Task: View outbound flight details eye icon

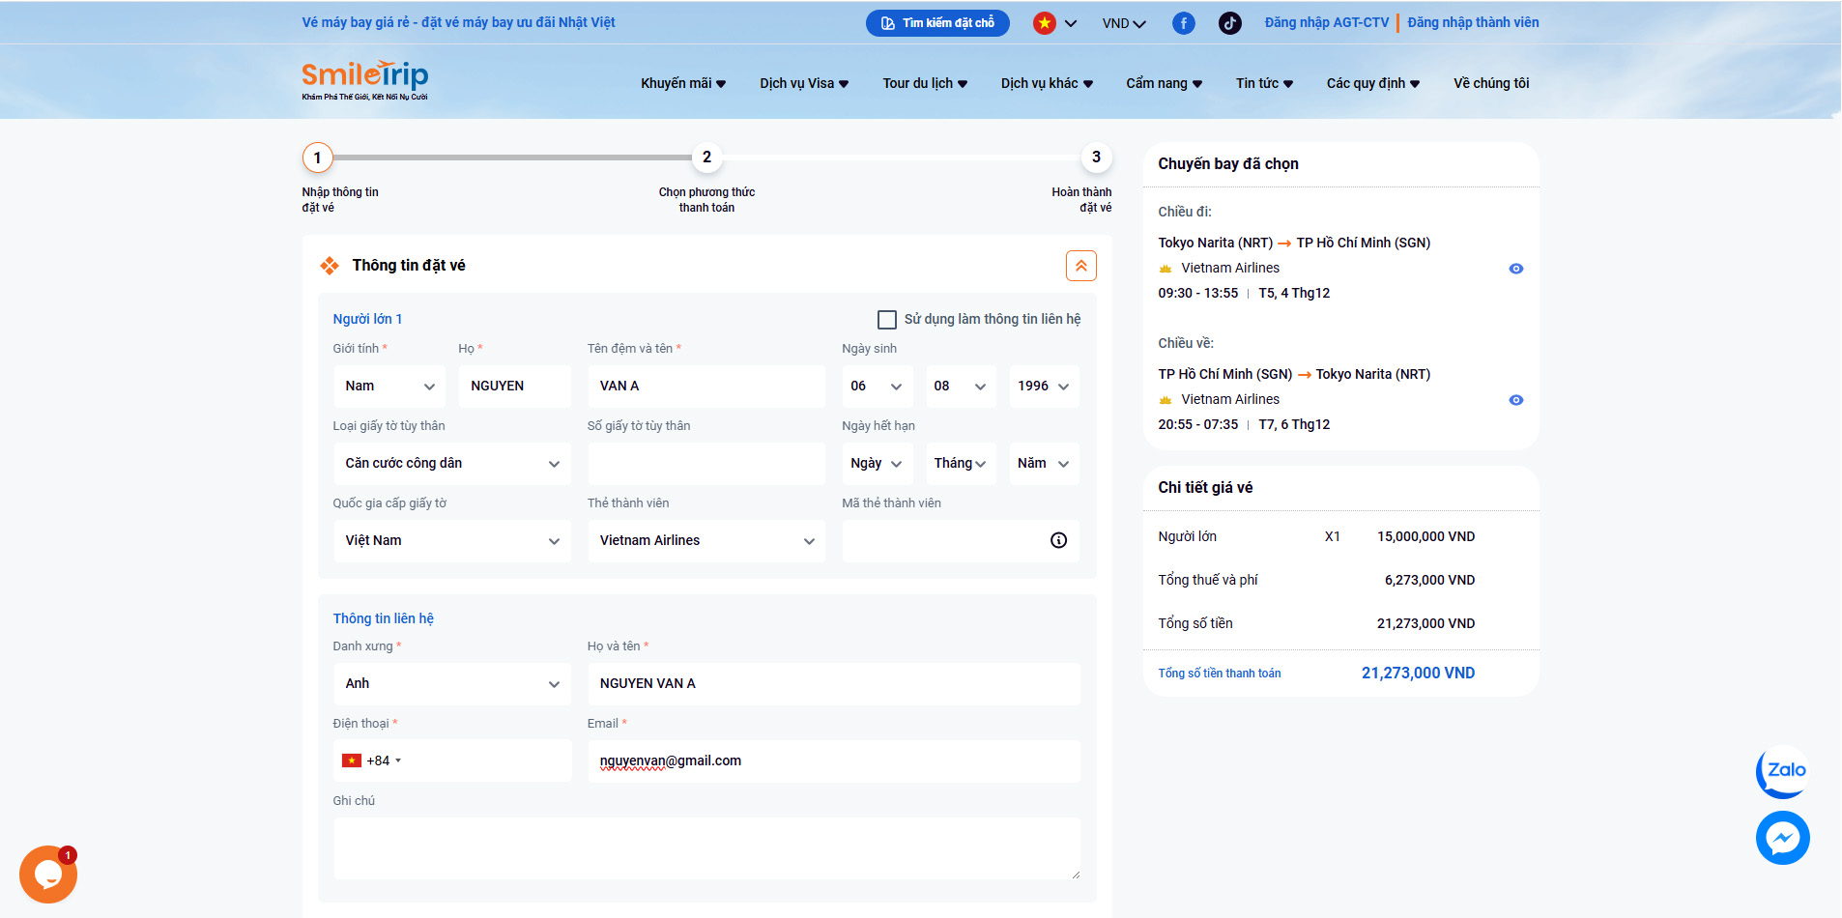Action: (1515, 269)
